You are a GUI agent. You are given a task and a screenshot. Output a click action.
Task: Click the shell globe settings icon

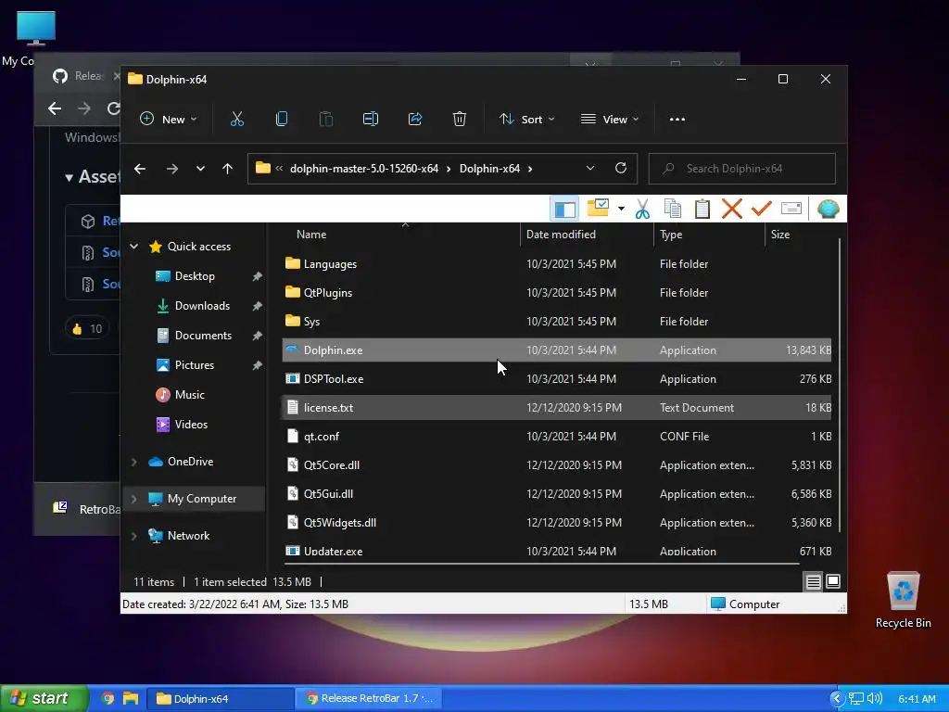pyautogui.click(x=828, y=209)
